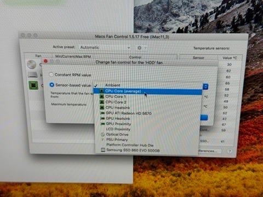The image size is (263, 197).
Task: Choose GPU Heatsink sensor
Action: click(147, 118)
